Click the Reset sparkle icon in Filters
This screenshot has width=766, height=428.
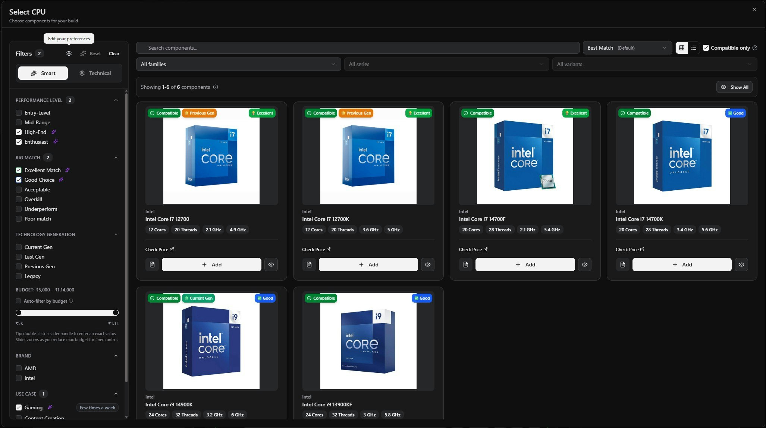(83, 53)
